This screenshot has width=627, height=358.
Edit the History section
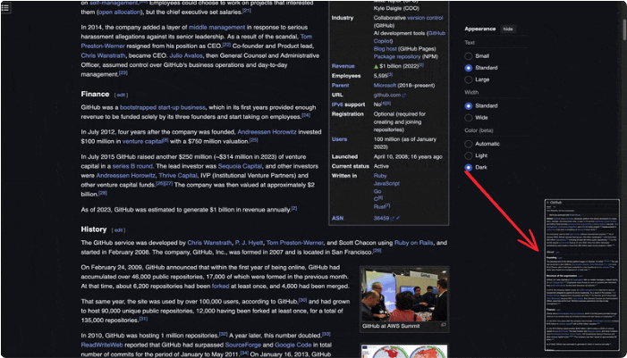click(x=118, y=229)
